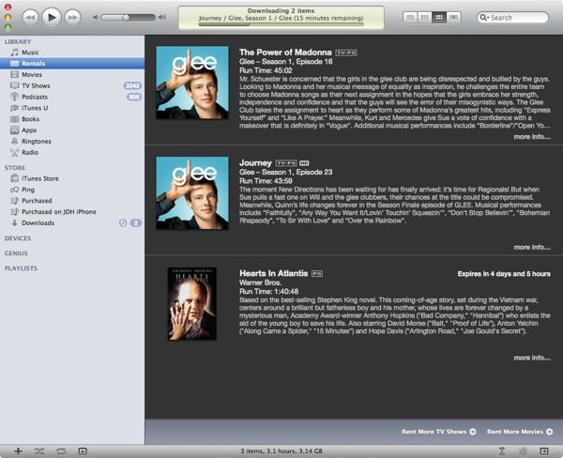563x458 pixels.
Task: Click the high-volume speaker icon
Action: [162, 17]
